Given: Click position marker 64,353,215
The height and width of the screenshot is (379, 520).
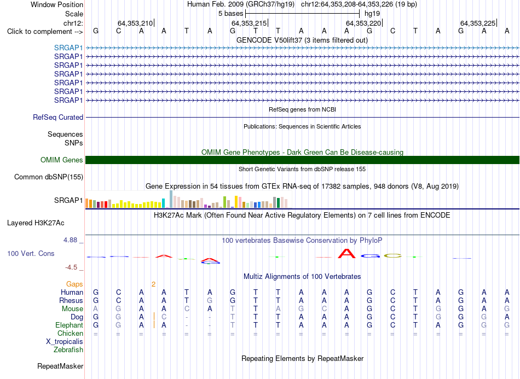Looking at the screenshot, I should point(249,23).
